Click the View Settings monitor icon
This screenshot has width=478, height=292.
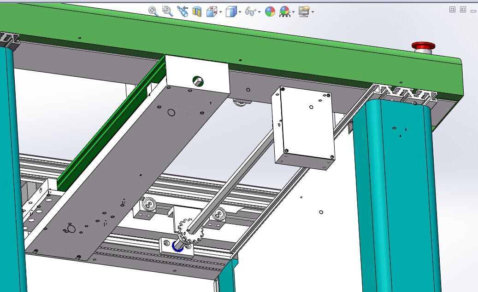pos(304,11)
